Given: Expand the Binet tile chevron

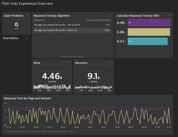Looking at the screenshot, I should 69,62.
